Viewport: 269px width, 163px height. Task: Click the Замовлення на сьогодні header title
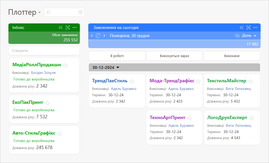point(116,28)
